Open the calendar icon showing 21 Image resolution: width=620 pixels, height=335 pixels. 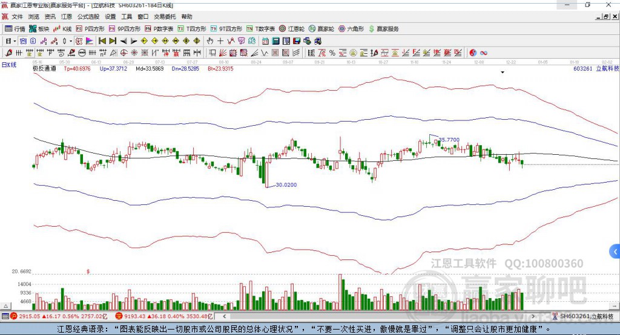265,41
